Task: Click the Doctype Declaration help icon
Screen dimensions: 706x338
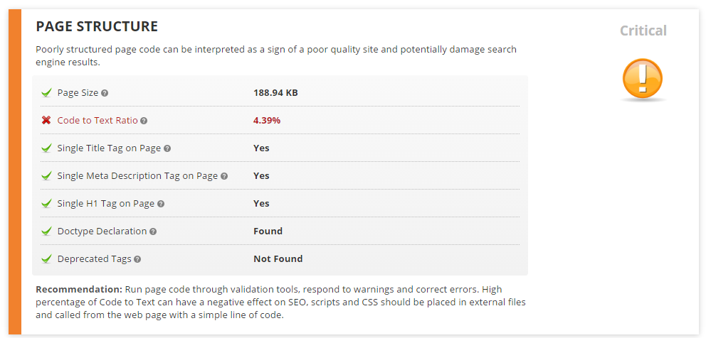Action: pyautogui.click(x=153, y=231)
